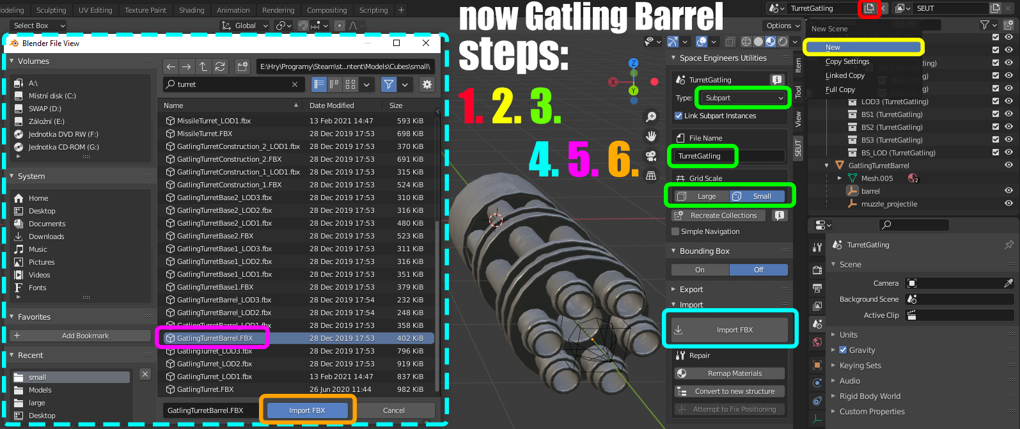This screenshot has height=429, width=1020.
Task: Hide GatlingTurretBarrel object with eye icon
Action: pos(1008,166)
